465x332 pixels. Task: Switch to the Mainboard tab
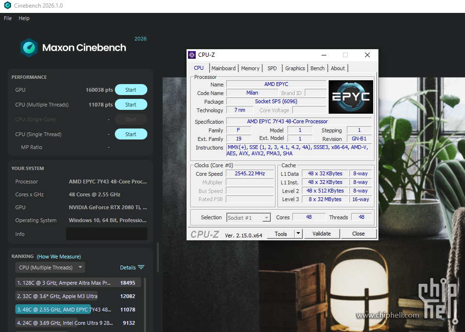(223, 68)
